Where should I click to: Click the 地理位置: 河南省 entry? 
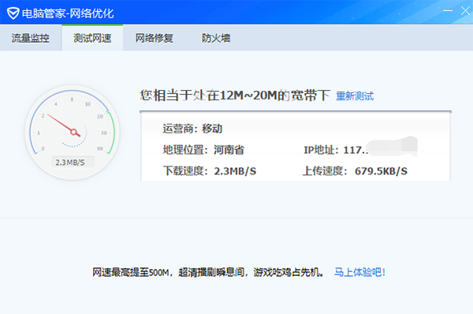click(203, 150)
